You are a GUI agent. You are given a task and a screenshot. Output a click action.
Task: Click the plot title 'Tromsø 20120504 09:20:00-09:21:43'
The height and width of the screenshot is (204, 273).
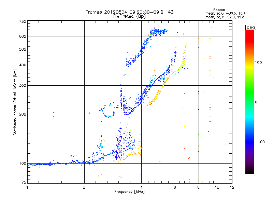[x=129, y=12]
